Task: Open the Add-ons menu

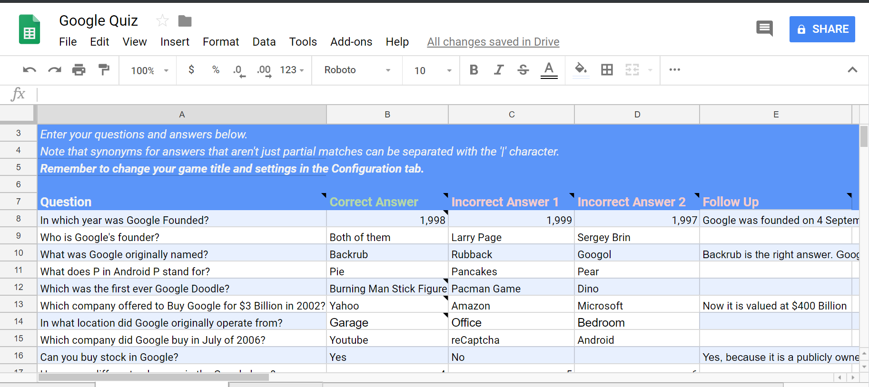Action: (x=351, y=42)
